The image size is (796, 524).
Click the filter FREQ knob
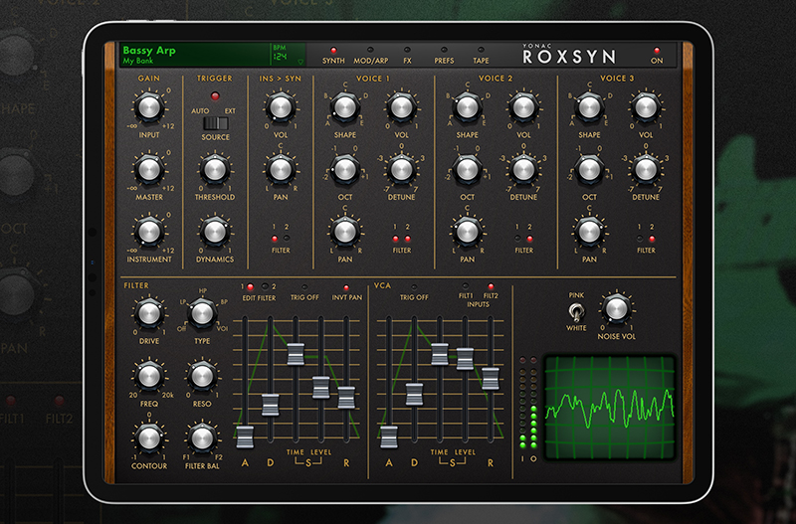point(149,377)
